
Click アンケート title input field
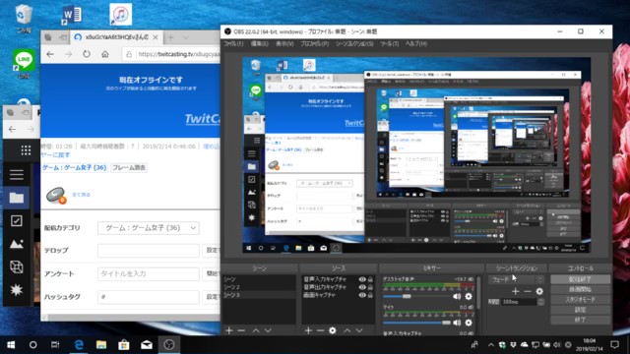(x=149, y=273)
